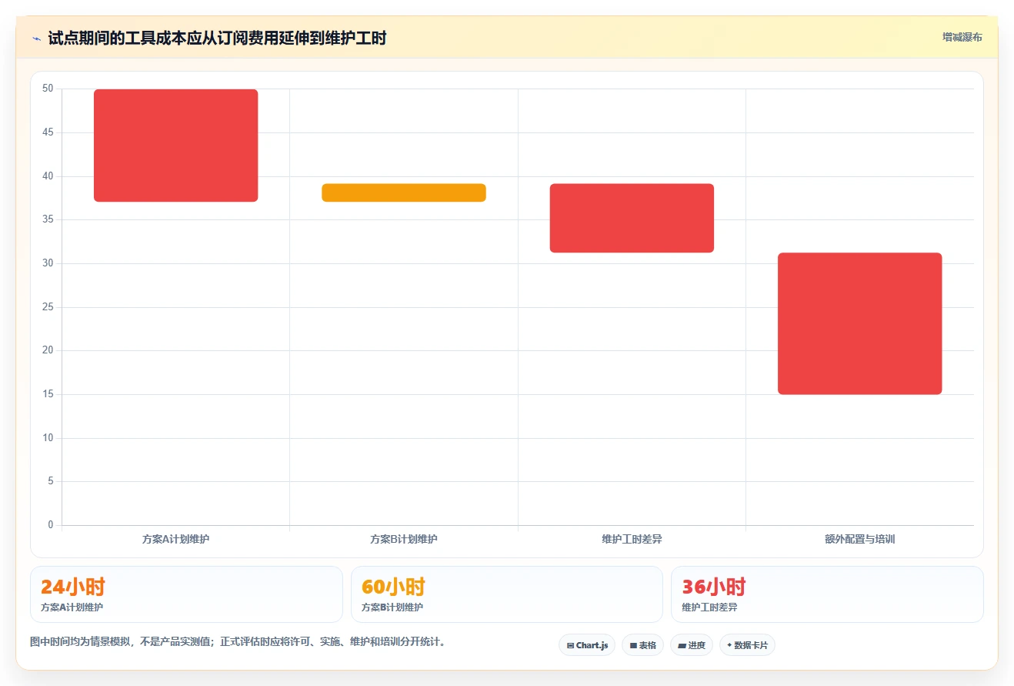Click the red bar for 方案A计划维护

click(x=175, y=146)
